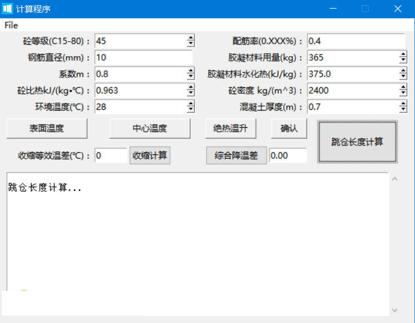Focus the 钢筋直径 input field

tap(144, 57)
